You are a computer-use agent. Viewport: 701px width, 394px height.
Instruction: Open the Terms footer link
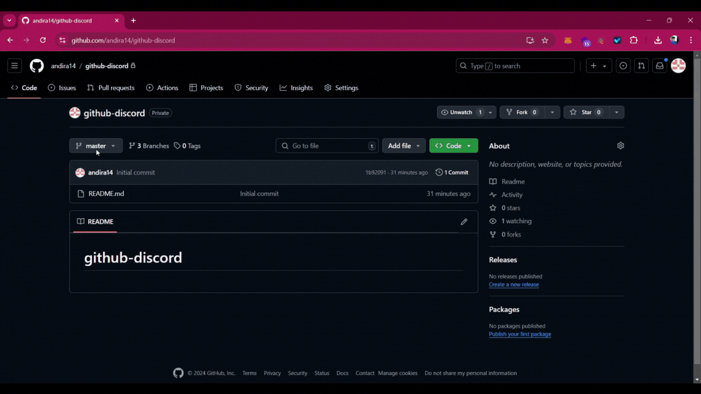[249, 373]
